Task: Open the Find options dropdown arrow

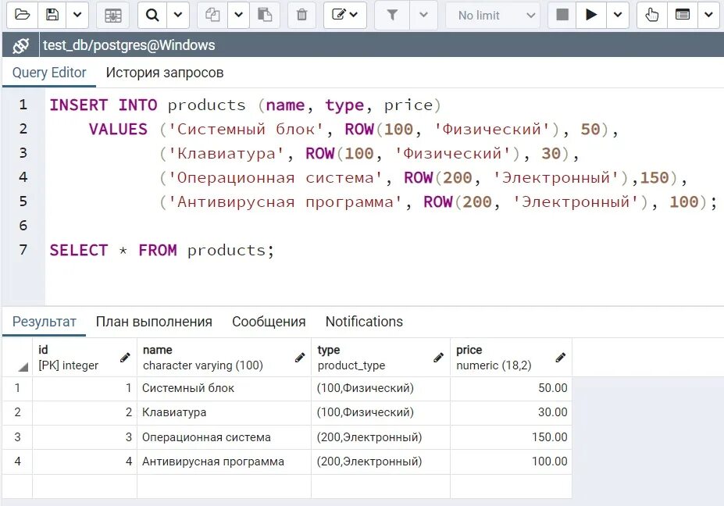Action: click(178, 15)
